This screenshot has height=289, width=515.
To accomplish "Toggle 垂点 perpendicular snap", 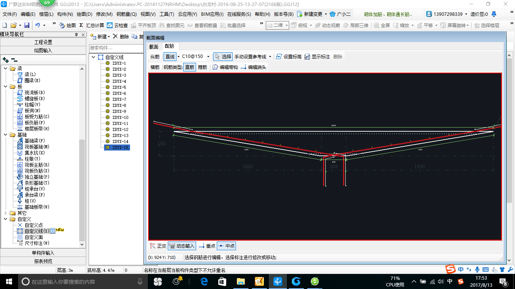I will tap(207, 246).
